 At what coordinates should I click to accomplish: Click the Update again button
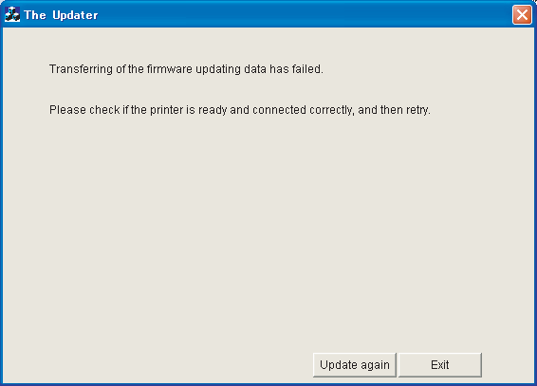click(355, 365)
